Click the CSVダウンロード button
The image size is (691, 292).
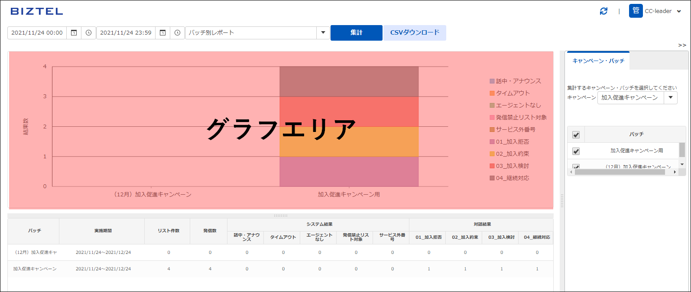click(415, 33)
